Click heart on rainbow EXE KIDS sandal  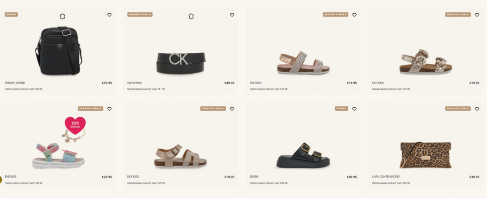point(109,109)
